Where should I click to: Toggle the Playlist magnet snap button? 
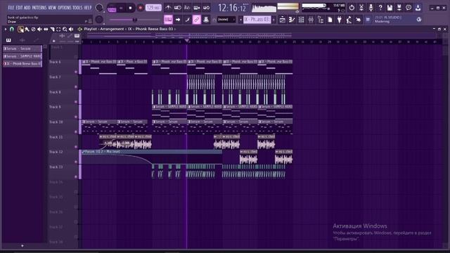(12, 29)
